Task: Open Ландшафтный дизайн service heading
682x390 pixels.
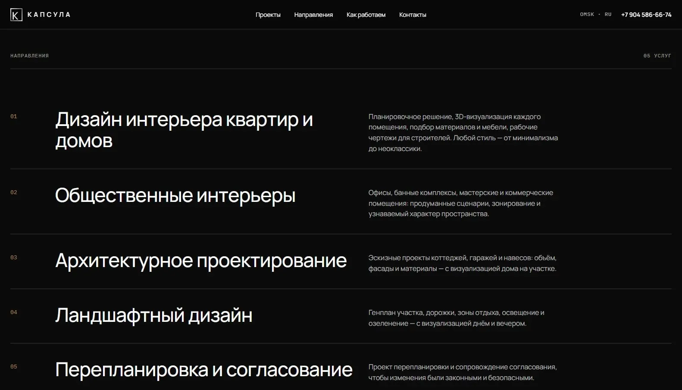Action: [154, 315]
